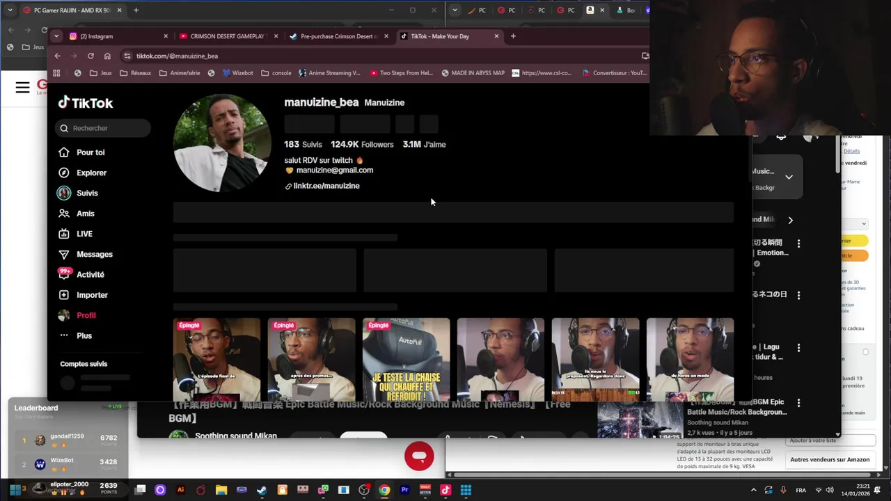Open Pour toi feed in TikTok sidebar
Image resolution: width=891 pixels, height=501 pixels.
point(81,152)
